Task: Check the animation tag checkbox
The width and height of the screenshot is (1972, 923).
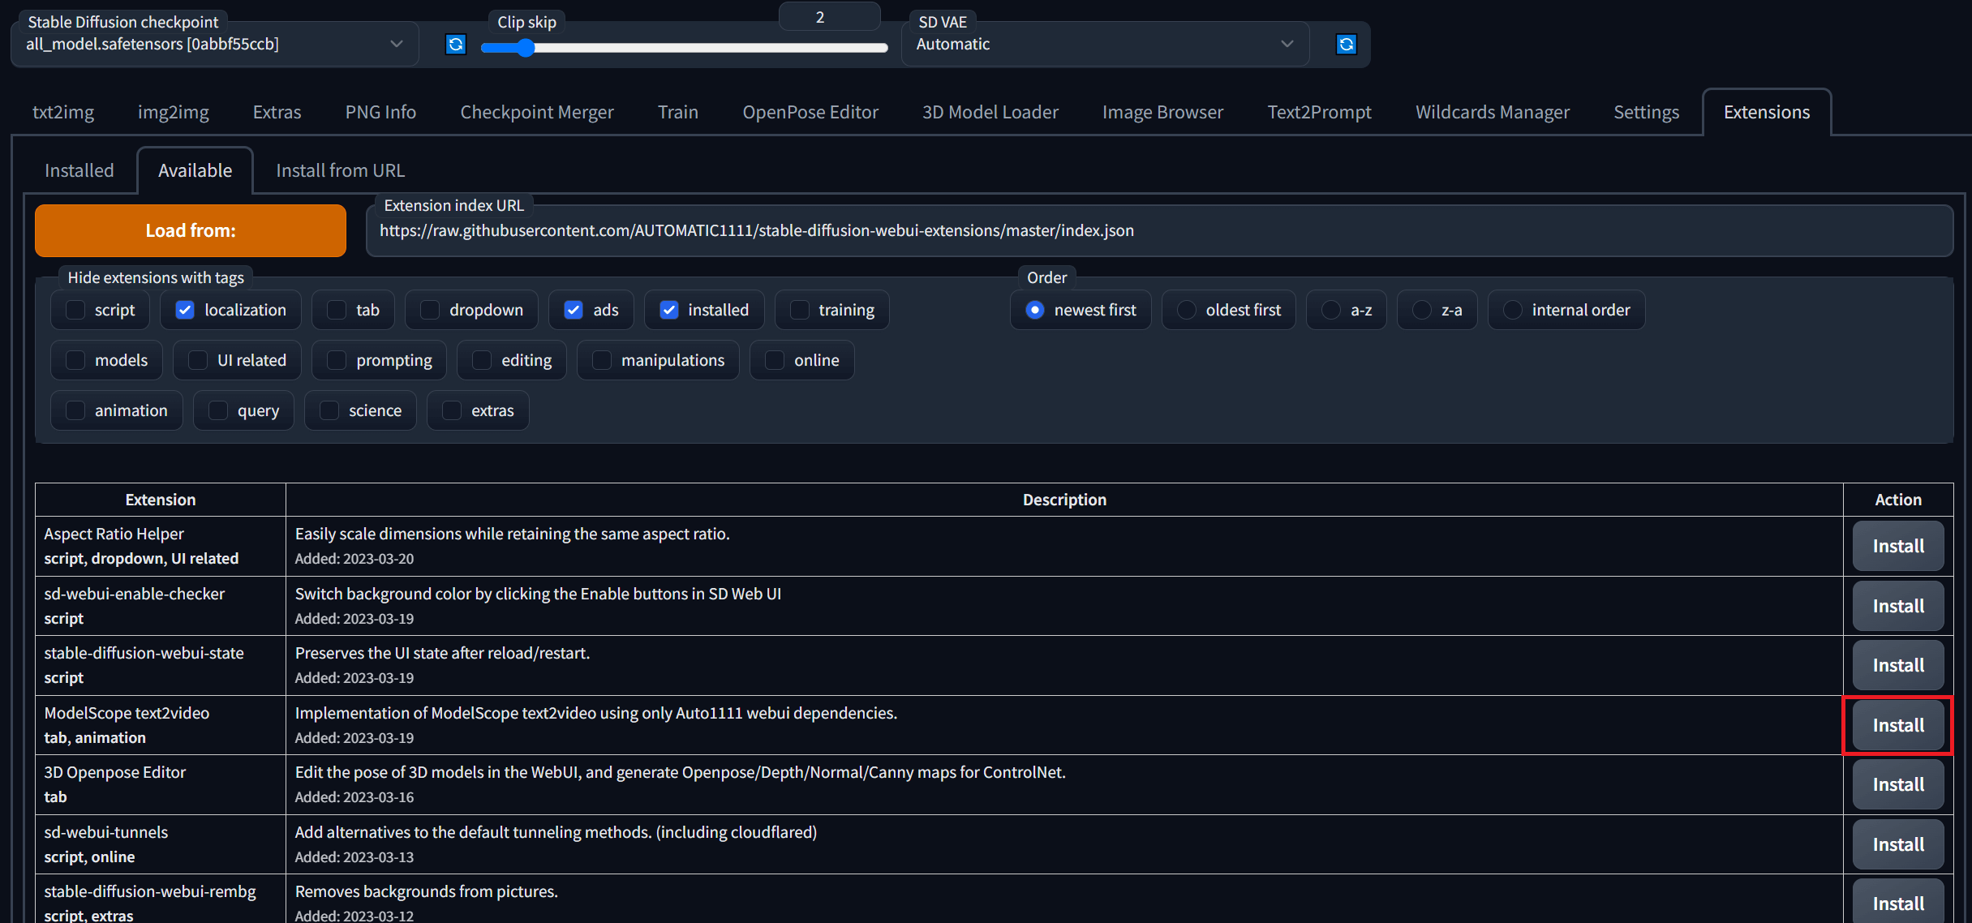Action: click(75, 410)
